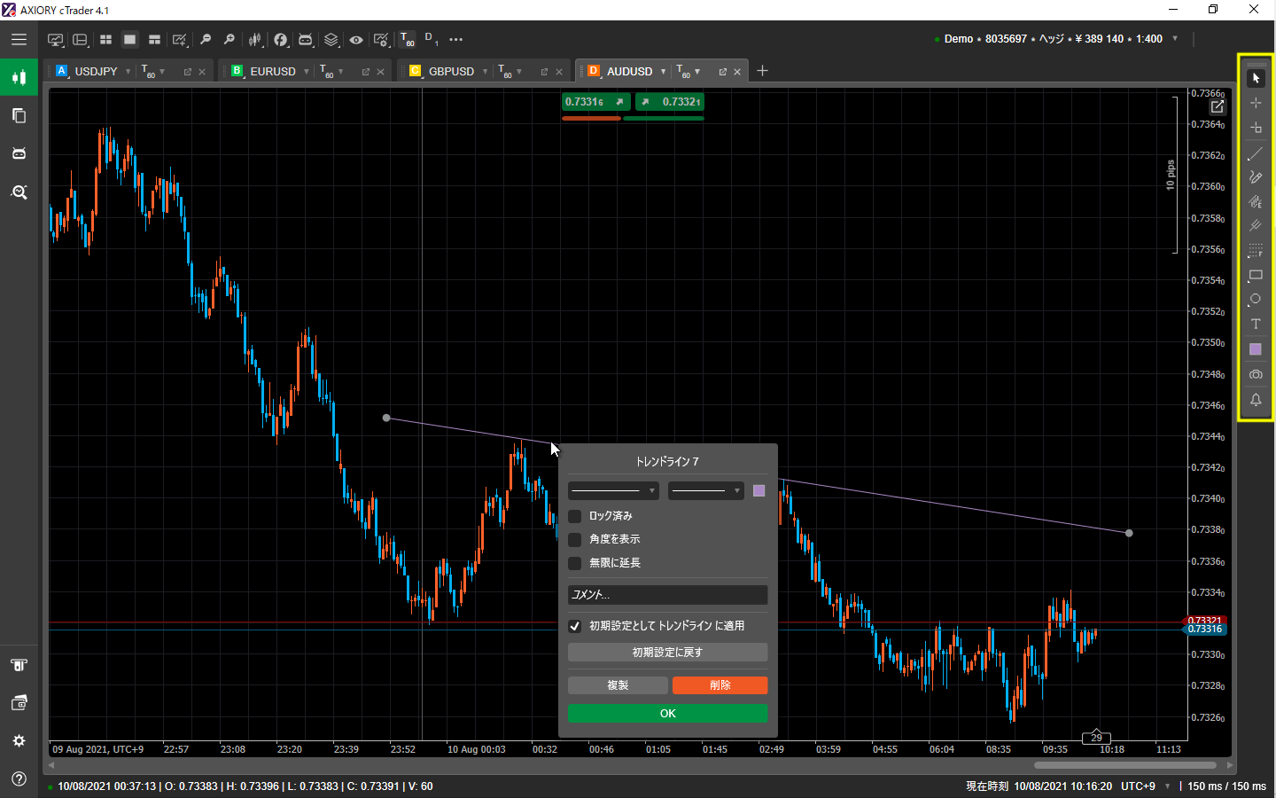Switch to the EURUSD chart tab
Viewport: 1276px width, 798px height.
pyautogui.click(x=272, y=72)
